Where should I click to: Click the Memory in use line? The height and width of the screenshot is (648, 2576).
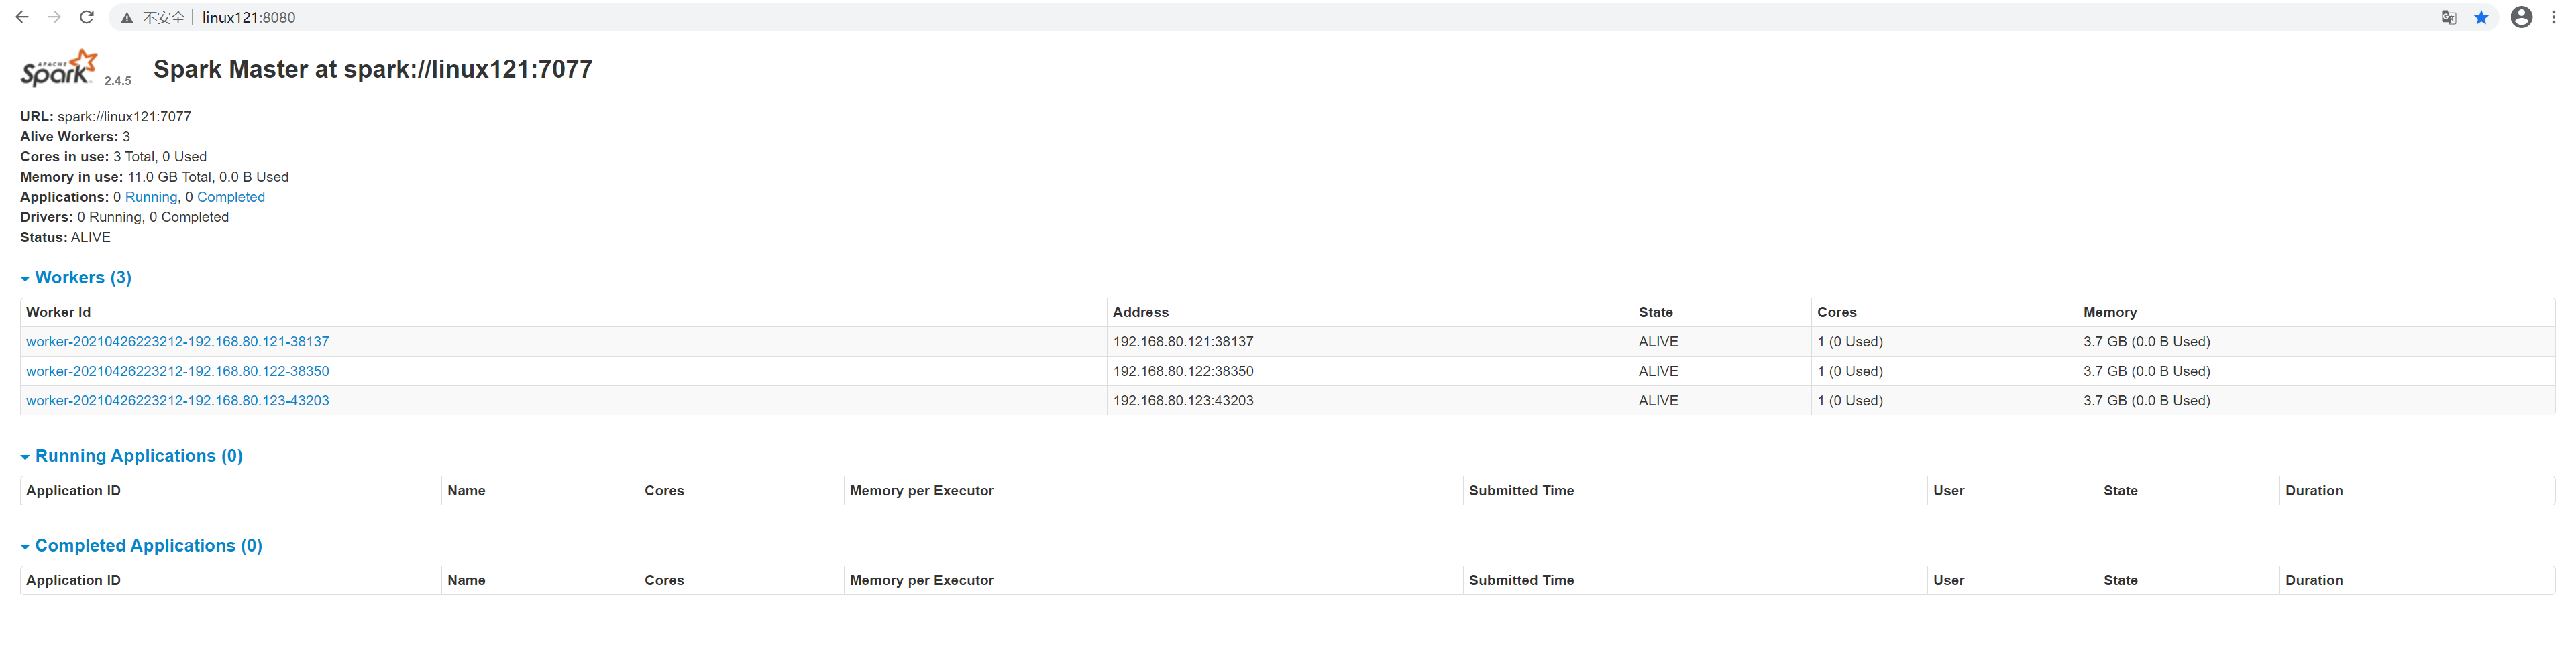[154, 177]
